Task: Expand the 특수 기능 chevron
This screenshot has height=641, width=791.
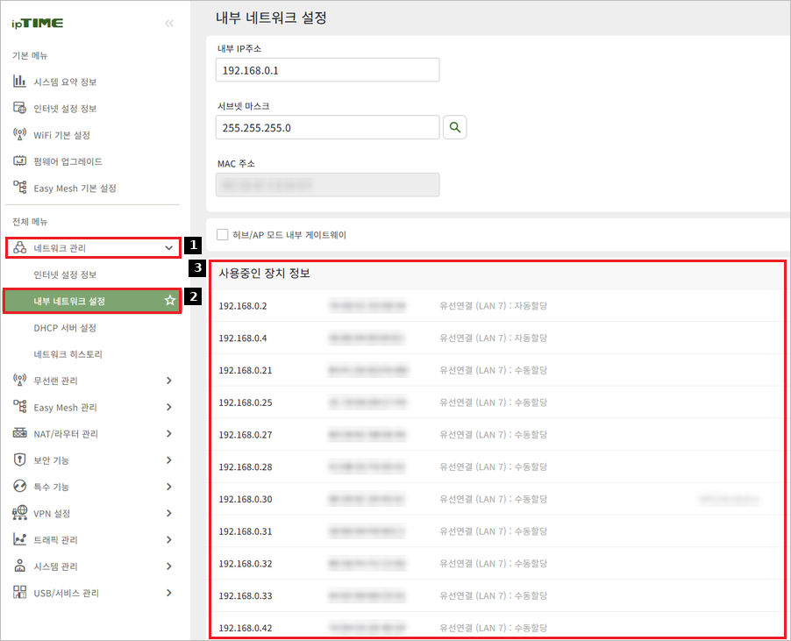Action: pyautogui.click(x=169, y=486)
